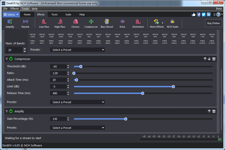Click 'Waiting for a stream to start' status
225x150 pixels.
23,138
